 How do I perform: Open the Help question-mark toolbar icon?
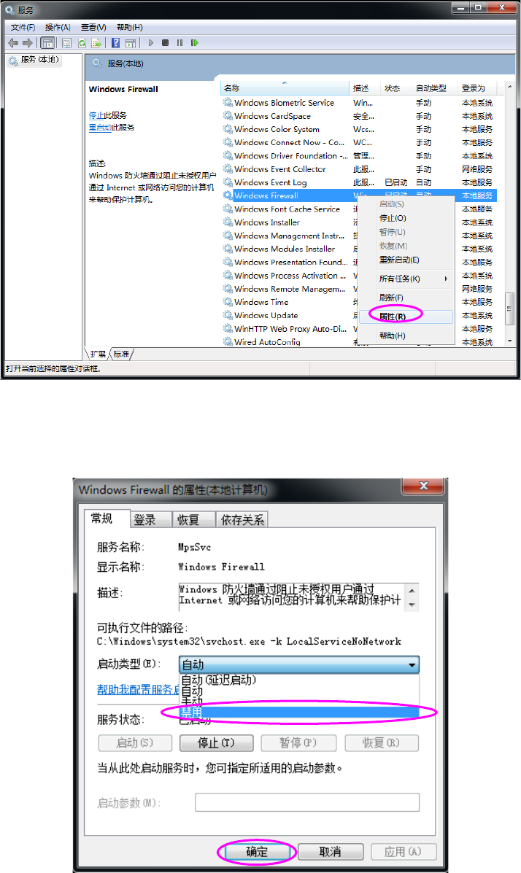pos(115,43)
